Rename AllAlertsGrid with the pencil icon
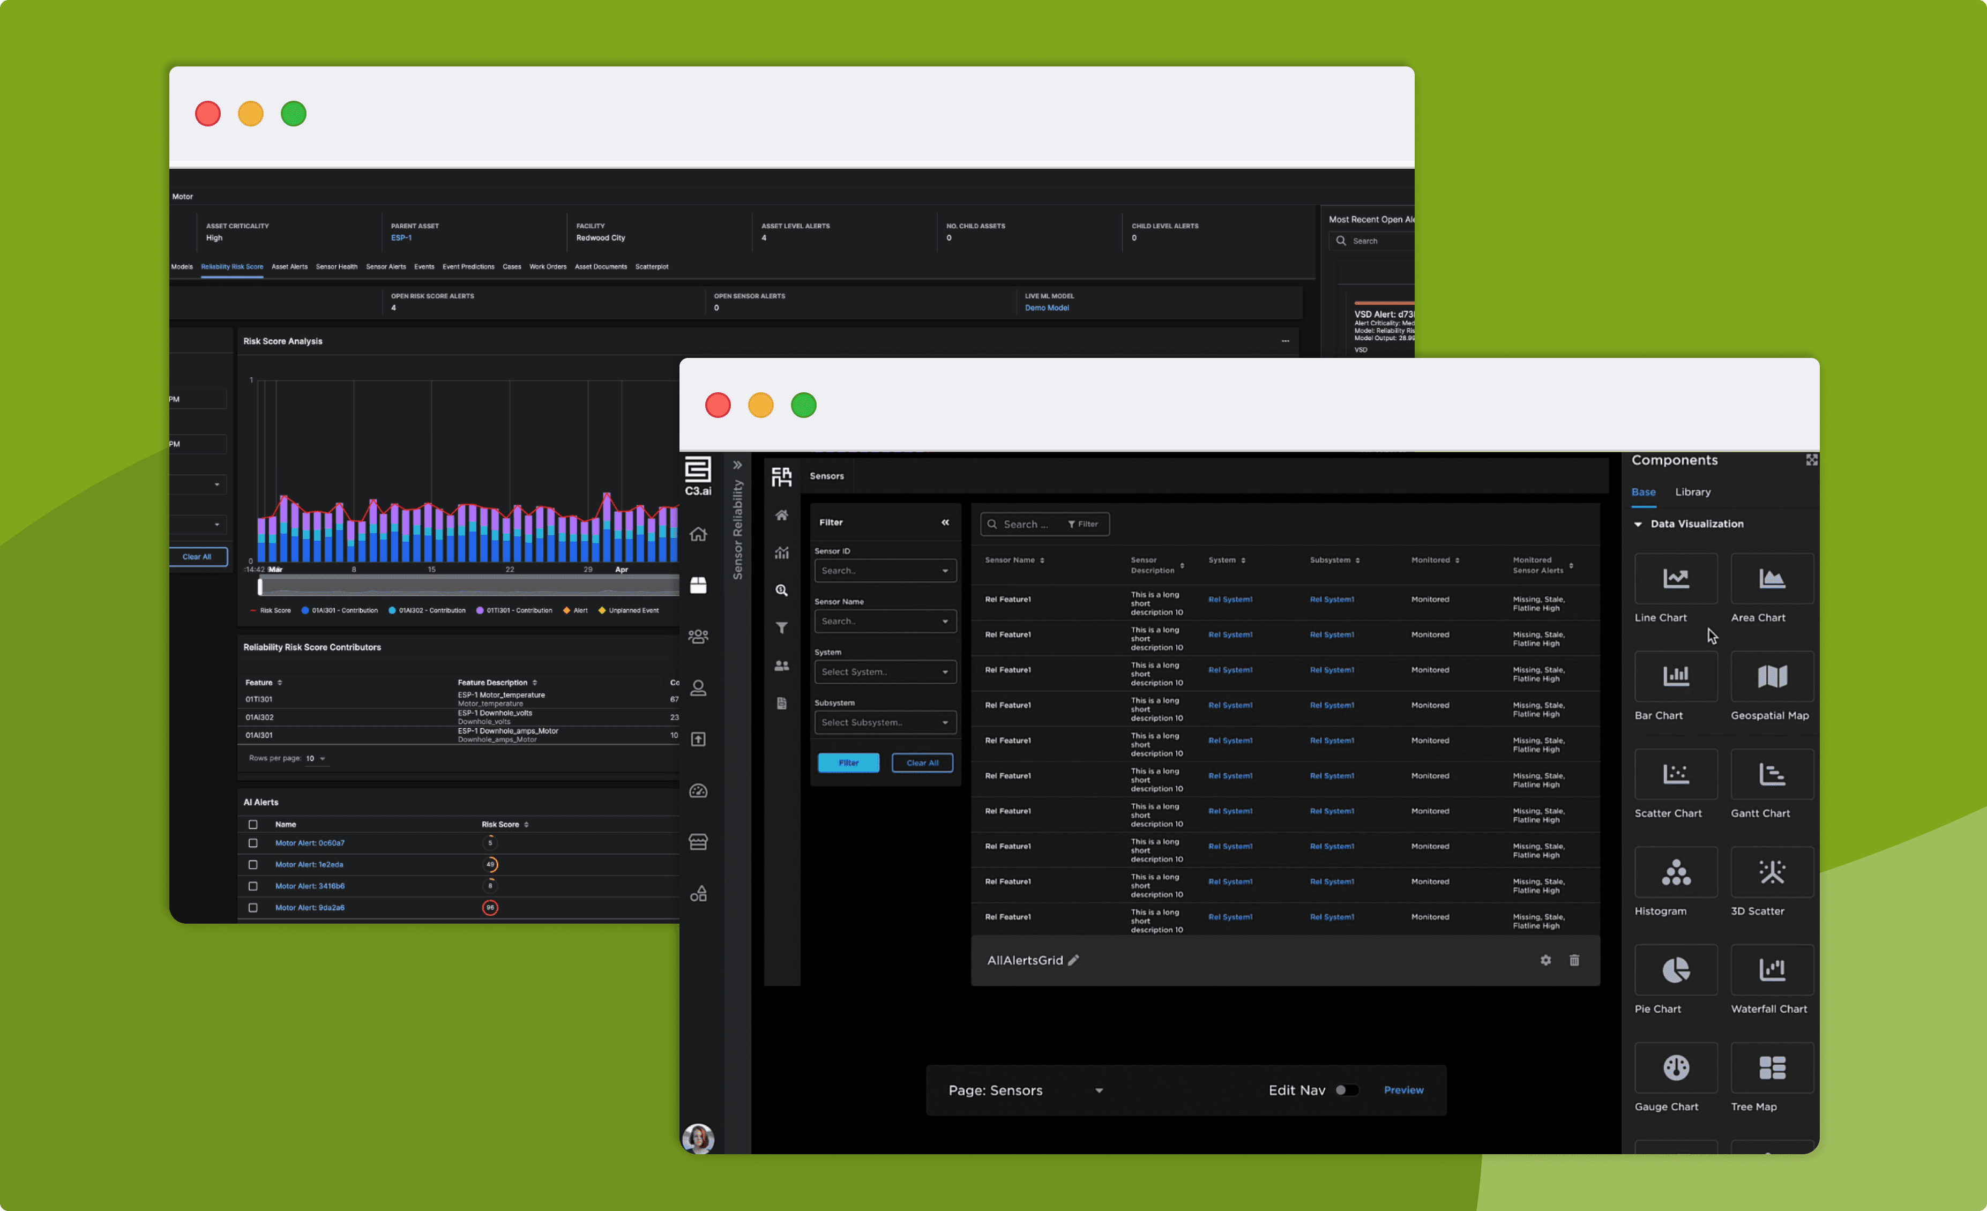1987x1211 pixels. pos(1073,960)
